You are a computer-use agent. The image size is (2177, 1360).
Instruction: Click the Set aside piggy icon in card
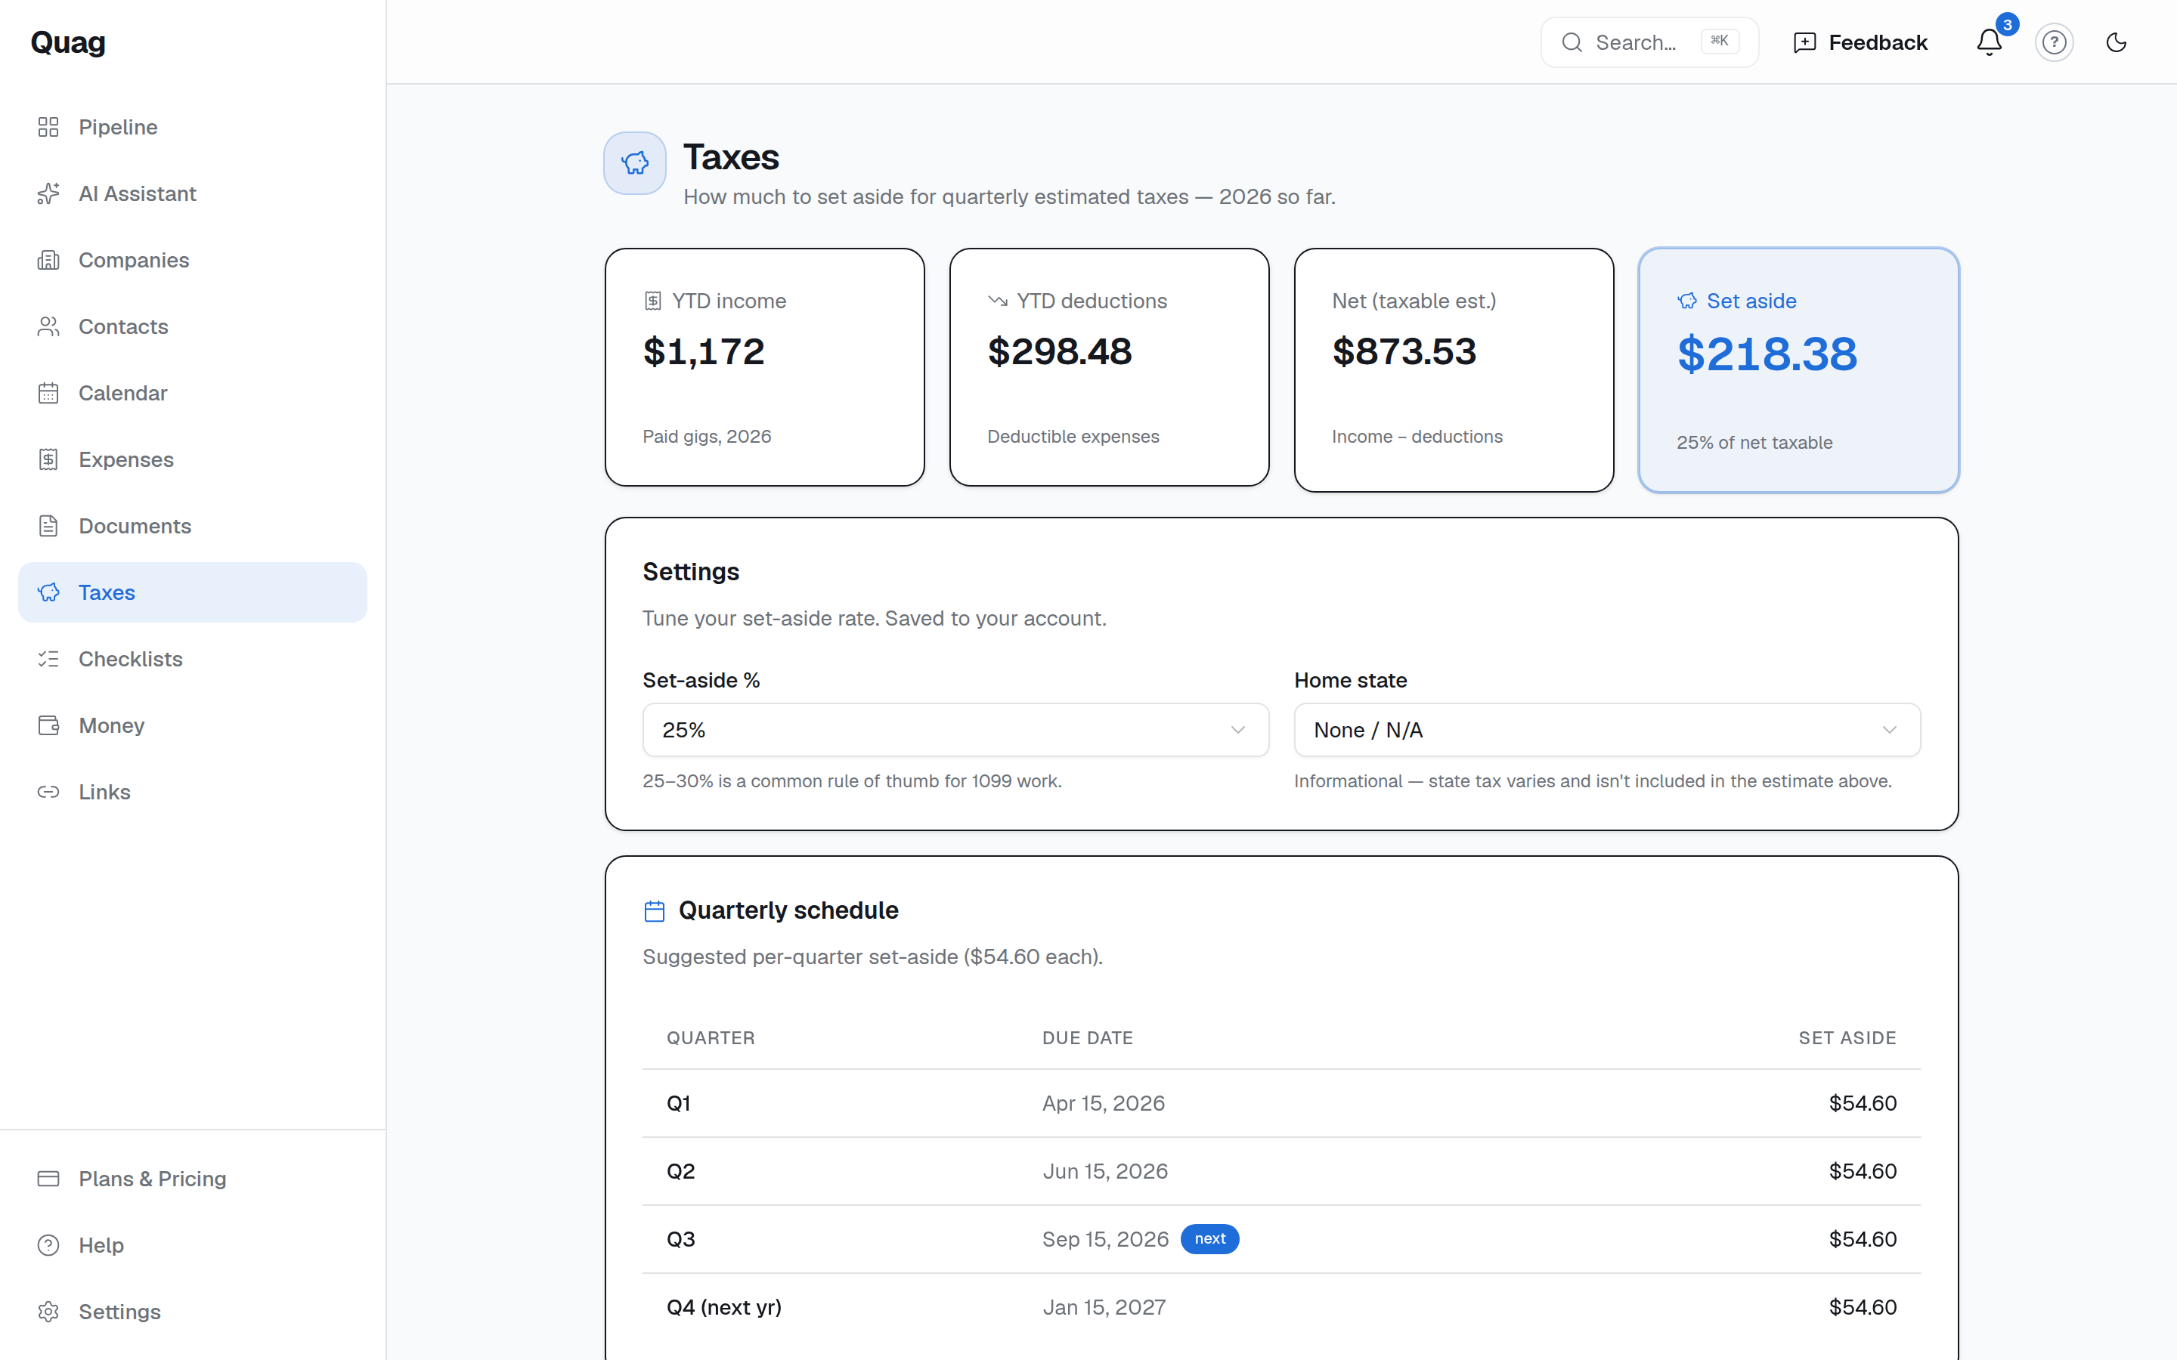pyautogui.click(x=1688, y=301)
